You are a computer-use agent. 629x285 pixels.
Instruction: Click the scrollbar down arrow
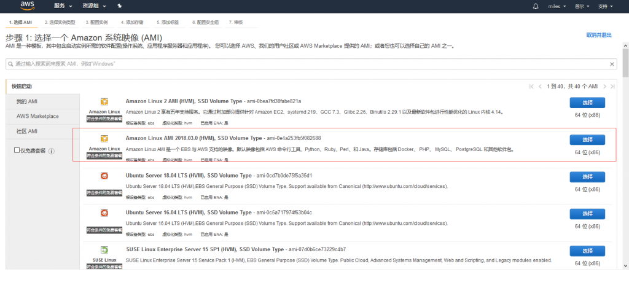pyautogui.click(x=625, y=266)
